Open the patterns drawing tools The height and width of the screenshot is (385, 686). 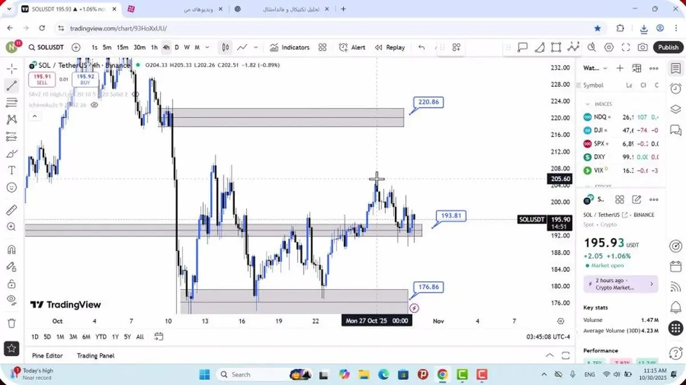[x=11, y=120]
